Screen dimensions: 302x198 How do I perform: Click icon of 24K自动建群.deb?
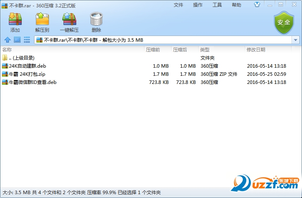[5, 66]
